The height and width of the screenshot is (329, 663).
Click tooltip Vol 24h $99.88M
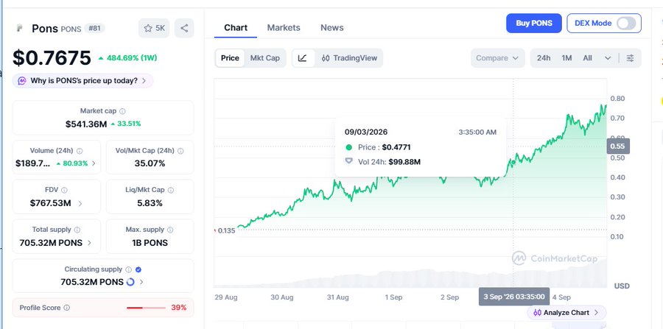(x=404, y=162)
